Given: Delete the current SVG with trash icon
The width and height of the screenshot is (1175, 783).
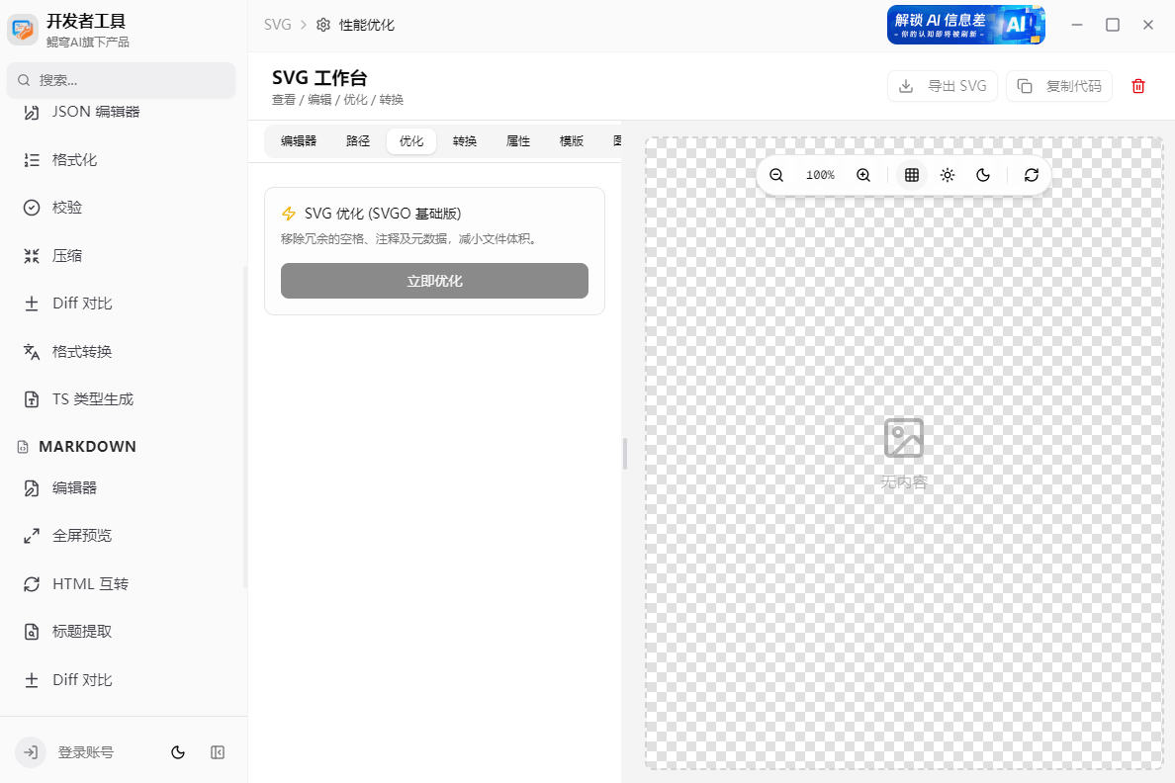Looking at the screenshot, I should click(1138, 86).
